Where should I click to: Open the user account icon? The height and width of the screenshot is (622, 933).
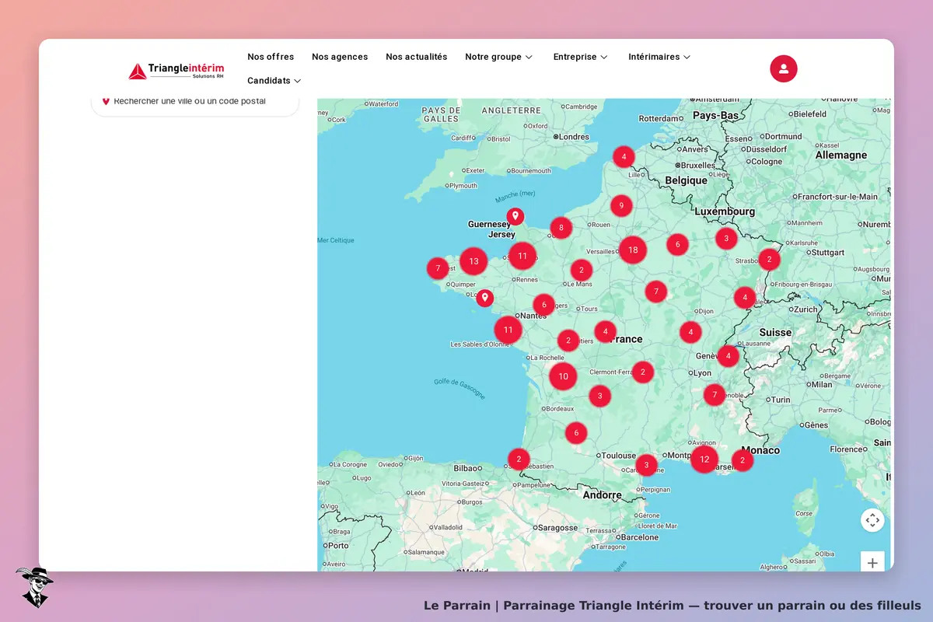tap(784, 68)
